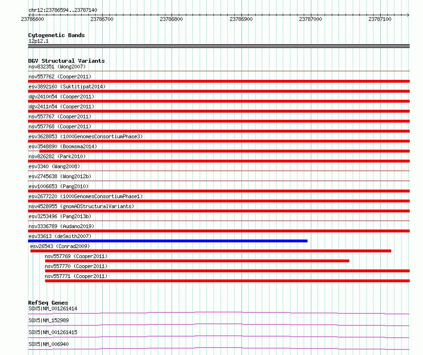
Task: Select nsv557769 (Cooper2011) label
Action: point(76,256)
